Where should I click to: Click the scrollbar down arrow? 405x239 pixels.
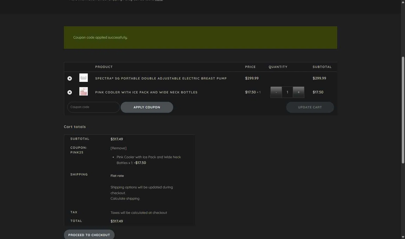403,237
